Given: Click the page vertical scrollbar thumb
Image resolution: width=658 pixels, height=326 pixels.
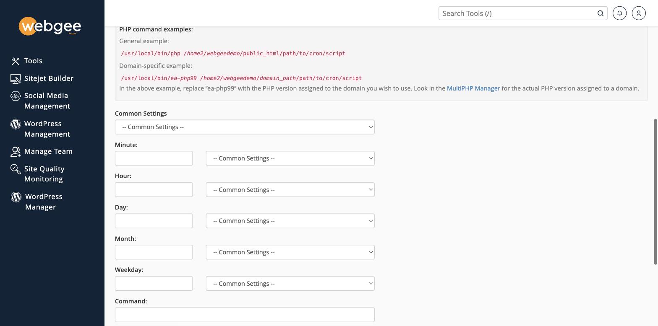Looking at the screenshot, I should (655, 192).
